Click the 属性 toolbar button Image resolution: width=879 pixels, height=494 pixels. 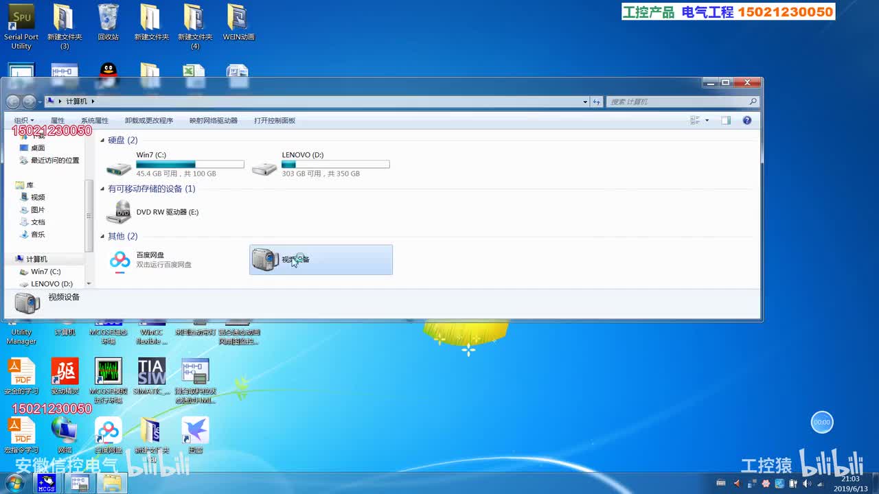point(58,121)
